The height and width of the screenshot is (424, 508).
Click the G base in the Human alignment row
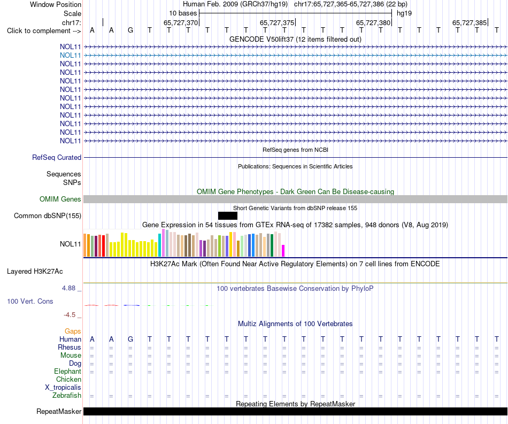pyautogui.click(x=130, y=339)
